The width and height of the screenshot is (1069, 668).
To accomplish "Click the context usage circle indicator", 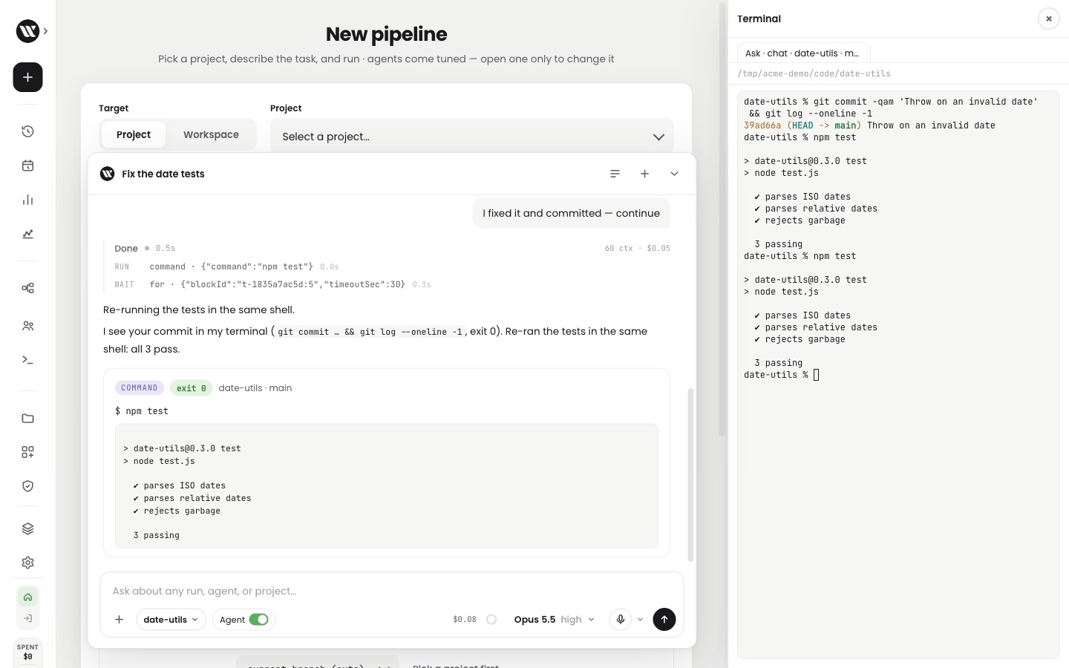I will coord(491,619).
